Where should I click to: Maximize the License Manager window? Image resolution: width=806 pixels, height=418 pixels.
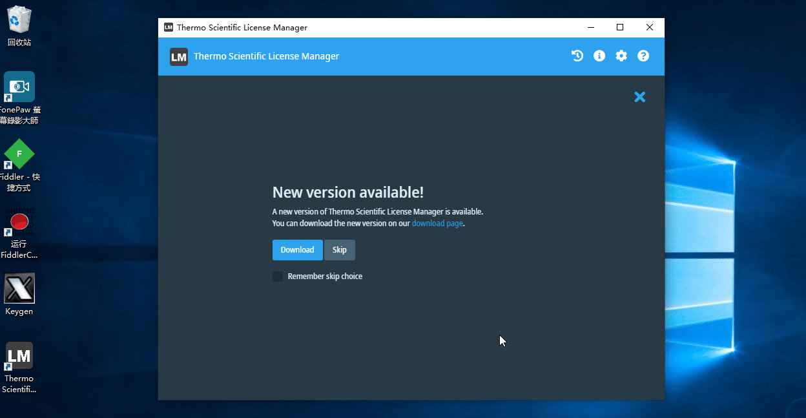620,28
